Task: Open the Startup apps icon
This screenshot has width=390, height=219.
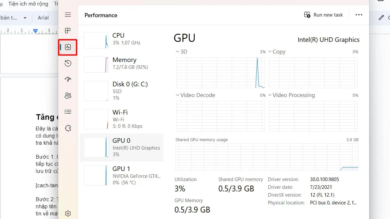Action: tap(68, 79)
